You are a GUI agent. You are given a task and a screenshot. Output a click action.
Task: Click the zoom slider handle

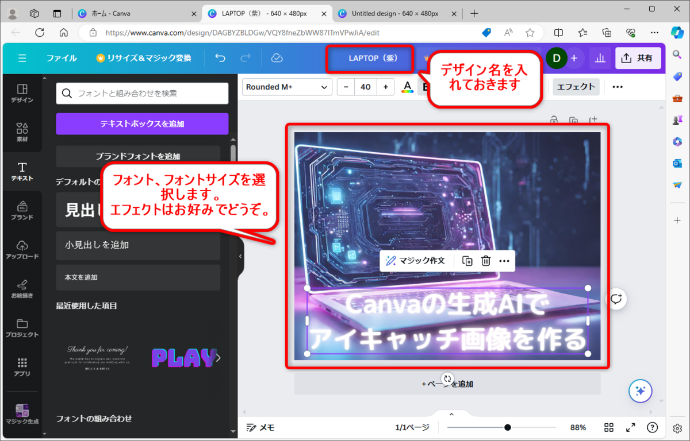508,427
